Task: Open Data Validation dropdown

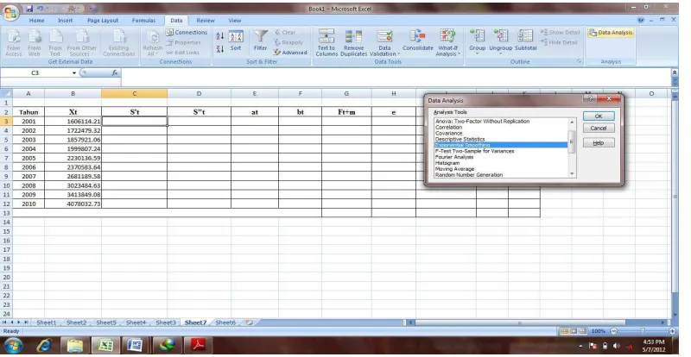Action: tap(384, 43)
